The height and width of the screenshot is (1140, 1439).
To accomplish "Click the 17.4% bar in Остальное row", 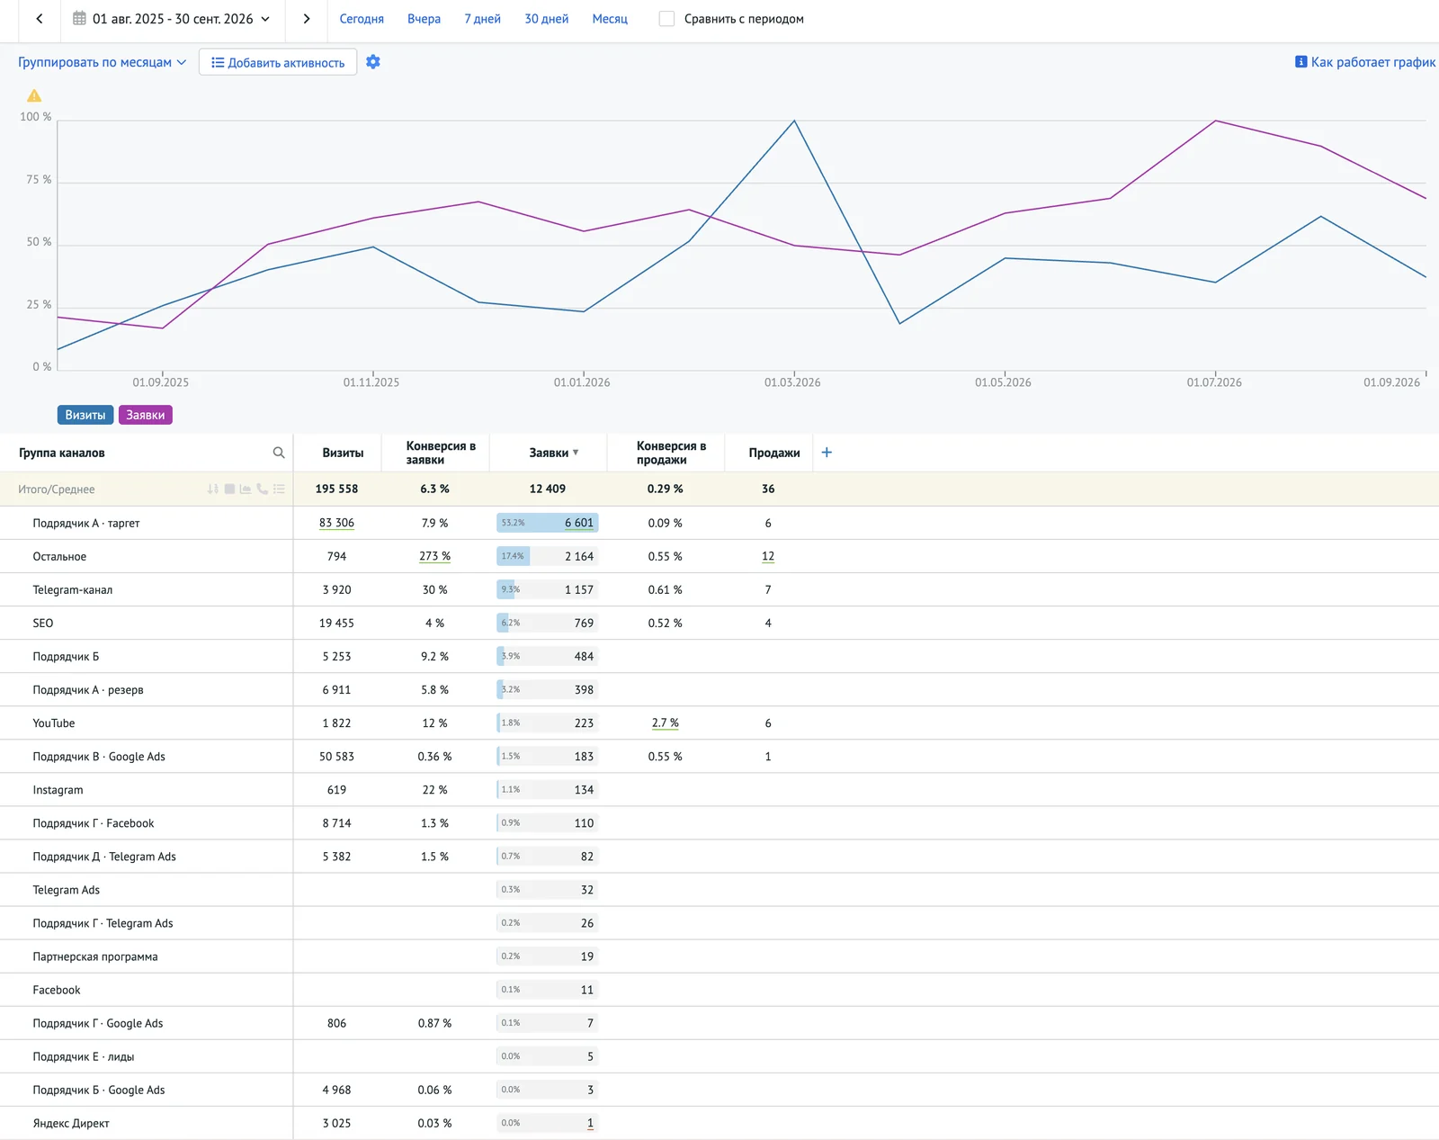I will click(x=514, y=556).
